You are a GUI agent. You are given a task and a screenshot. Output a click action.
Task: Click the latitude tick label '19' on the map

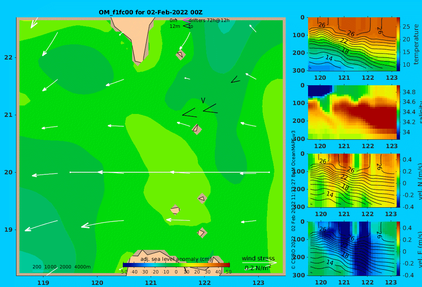8,230
